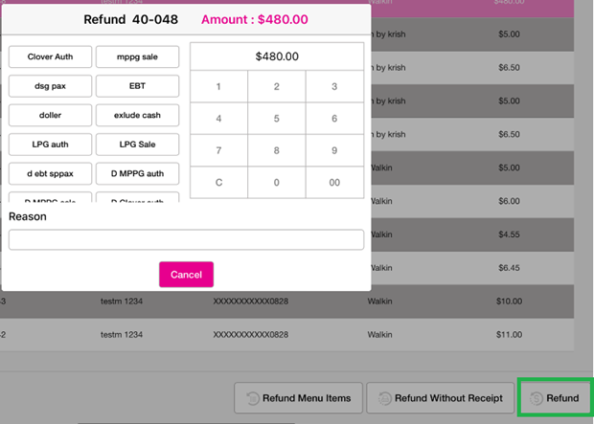Choose D MPPG auth option
The height and width of the screenshot is (424, 594).
(x=138, y=174)
